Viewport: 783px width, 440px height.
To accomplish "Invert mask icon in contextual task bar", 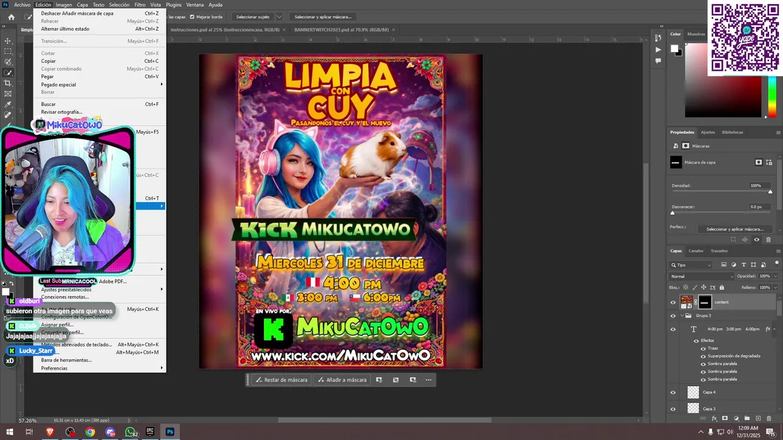I will point(396,380).
